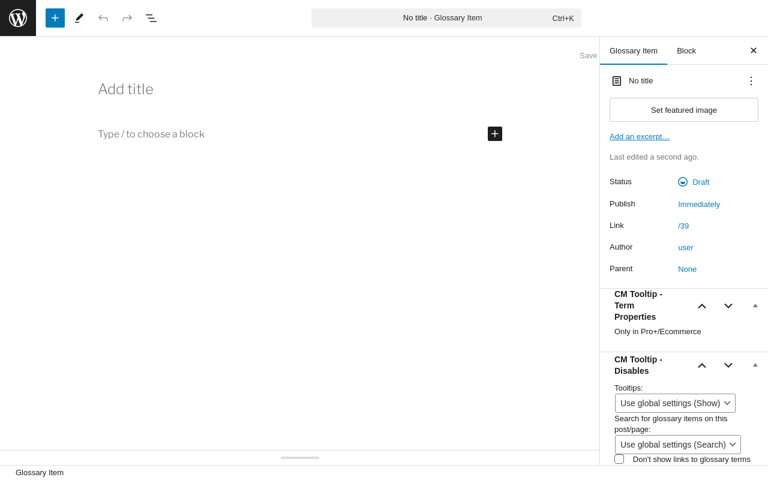Viewport: 768px width, 480px height.
Task: Change publish date Immediately
Action: click(x=699, y=204)
